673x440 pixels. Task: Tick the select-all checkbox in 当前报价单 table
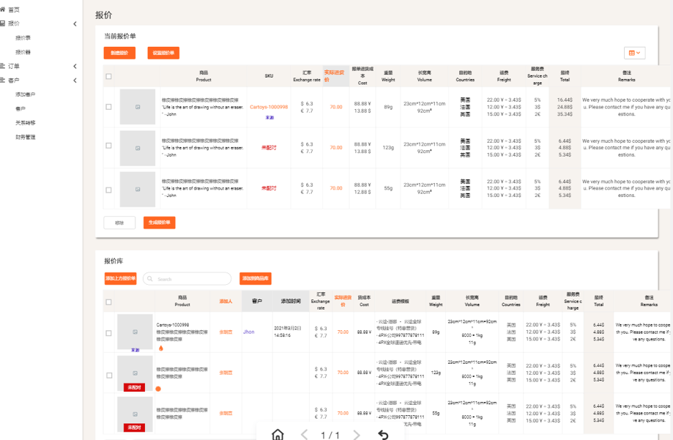(109, 76)
